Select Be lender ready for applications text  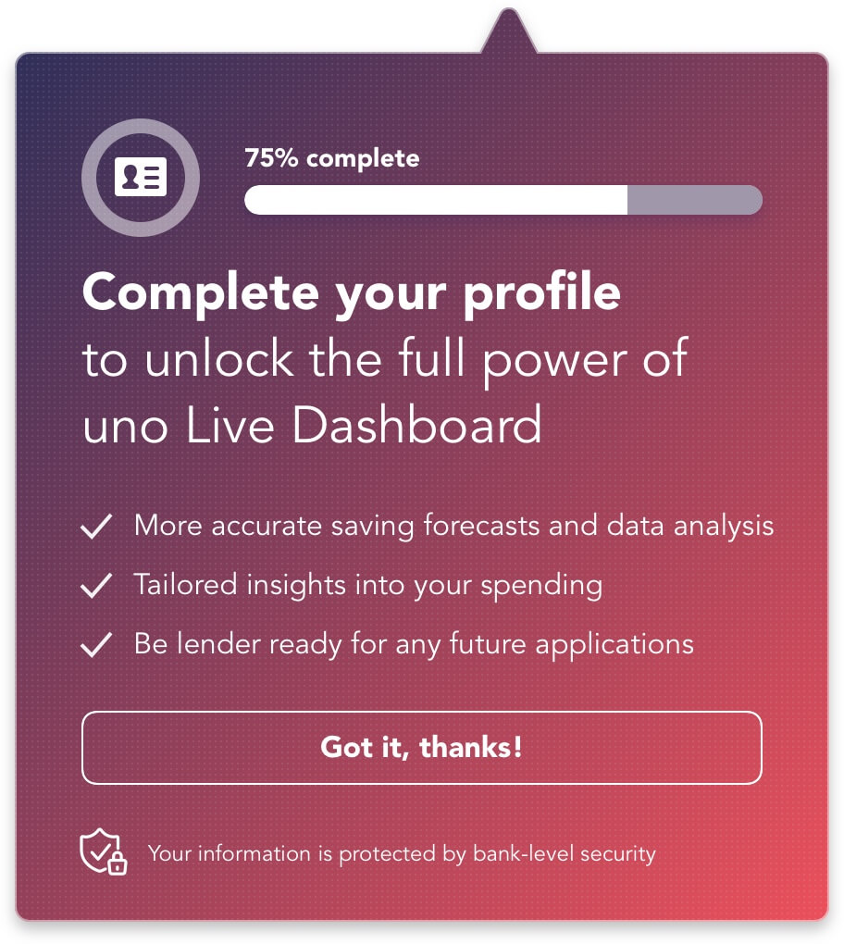click(x=414, y=645)
